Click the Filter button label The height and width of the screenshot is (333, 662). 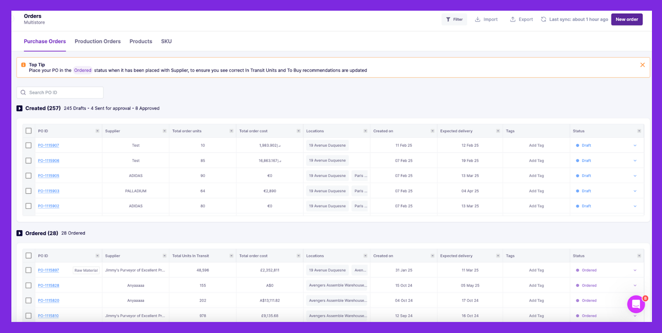click(x=458, y=19)
